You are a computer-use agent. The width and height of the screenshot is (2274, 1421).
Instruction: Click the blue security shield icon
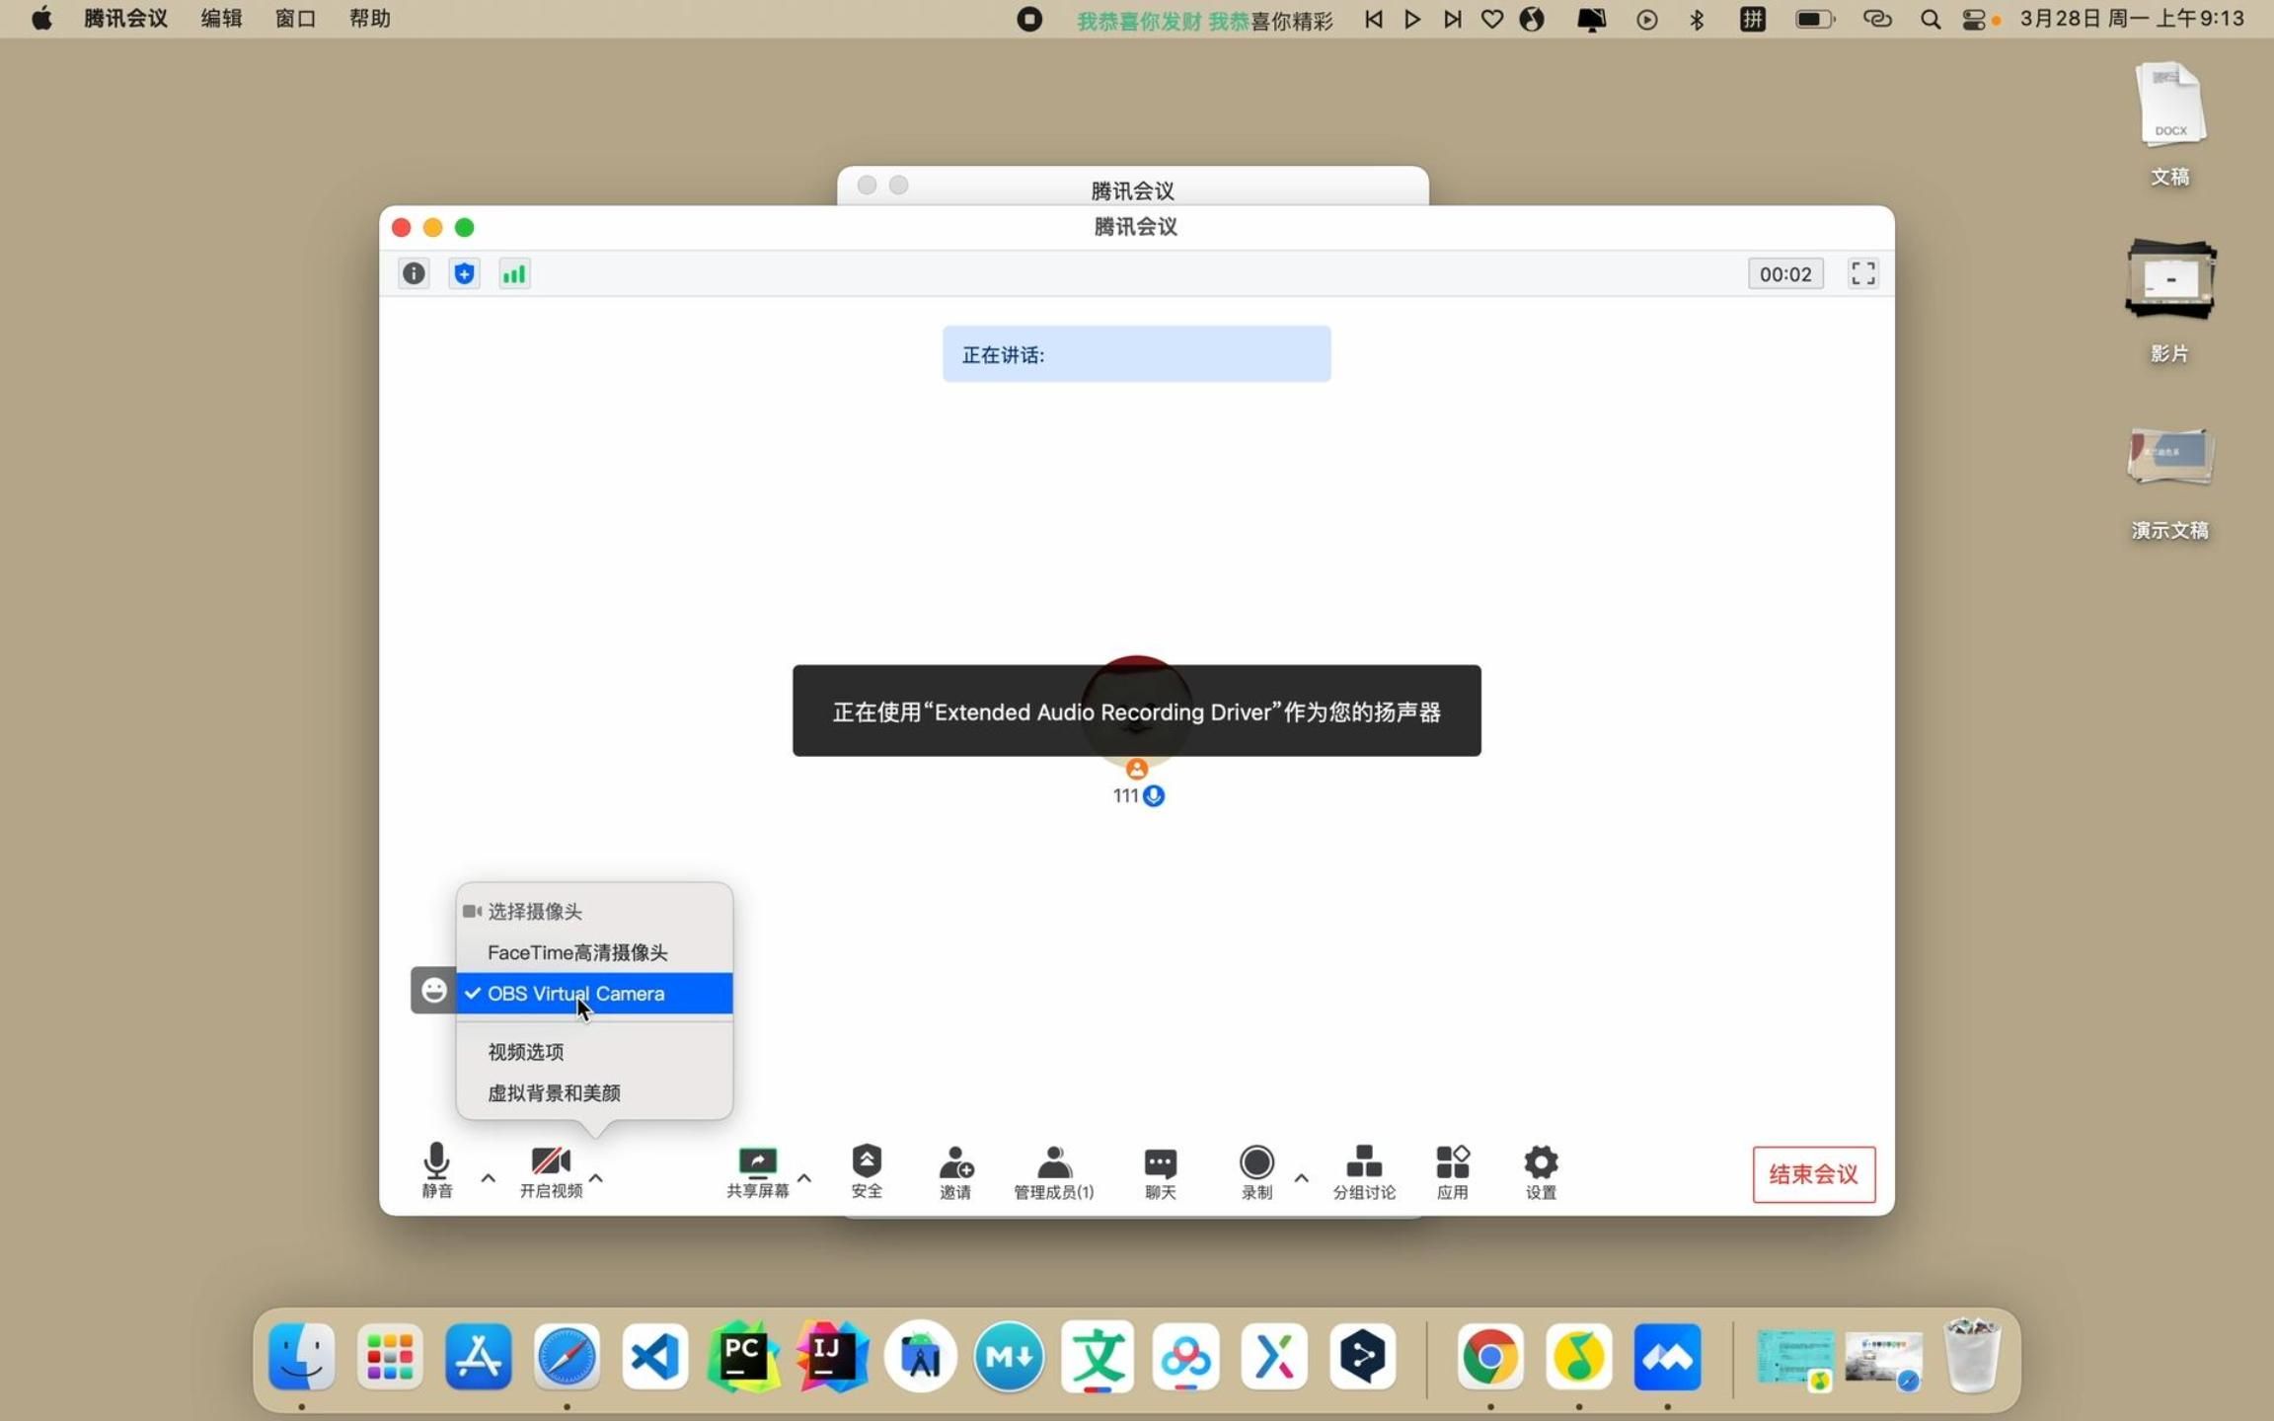point(464,273)
